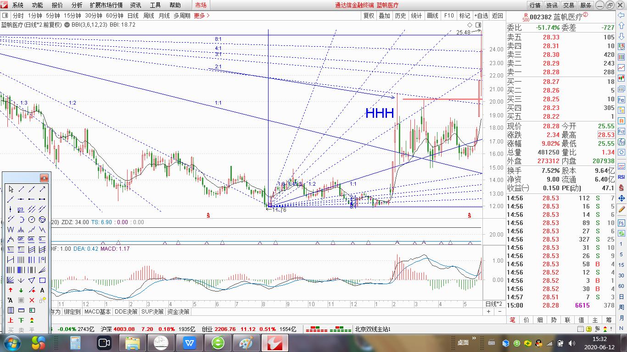This screenshot has width=627, height=352.
Task: Insert a green down-arrow marker
Action: pos(21,290)
